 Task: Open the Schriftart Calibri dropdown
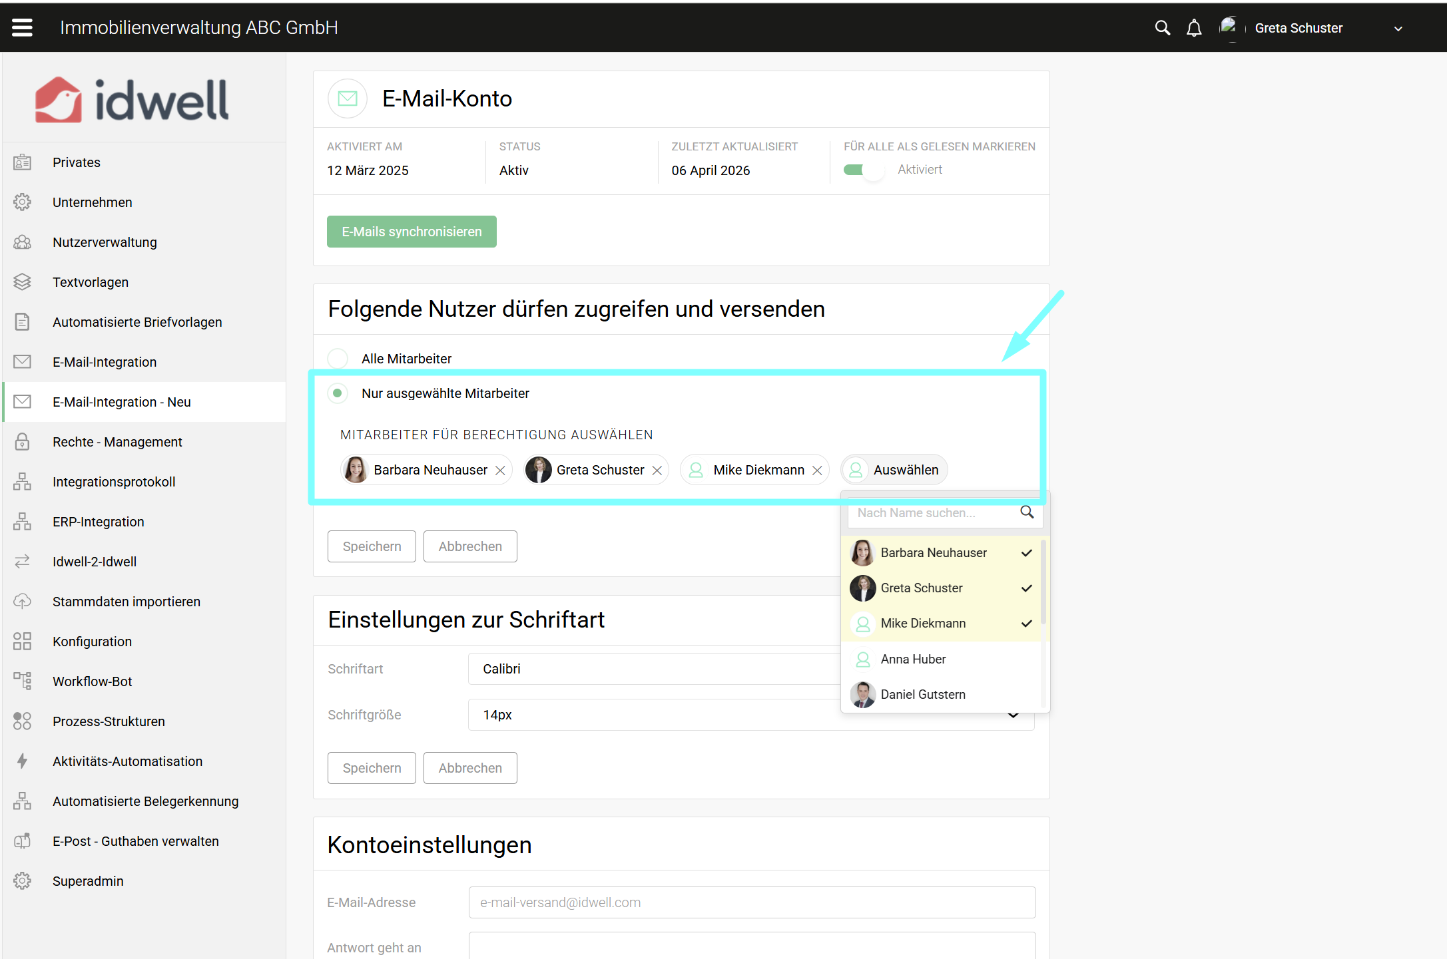tap(653, 669)
